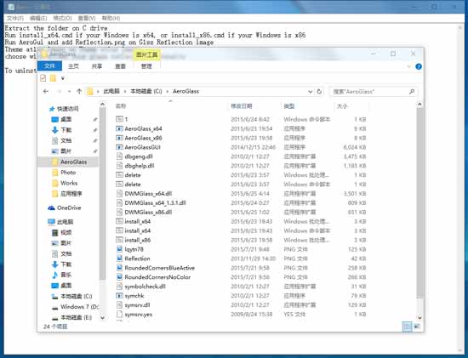Select the DWMGlass_x64_1.3.1.dll file icon
Screen dimensions: 468x358
pyautogui.click(x=119, y=202)
